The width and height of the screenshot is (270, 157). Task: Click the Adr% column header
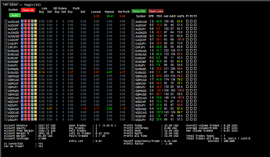click(x=181, y=16)
